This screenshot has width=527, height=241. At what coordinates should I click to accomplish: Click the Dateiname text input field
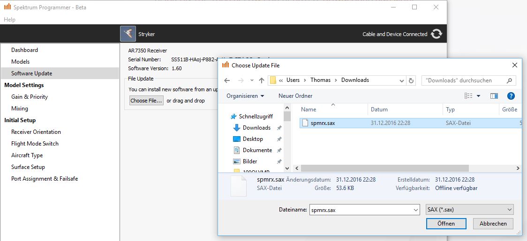(x=361, y=210)
